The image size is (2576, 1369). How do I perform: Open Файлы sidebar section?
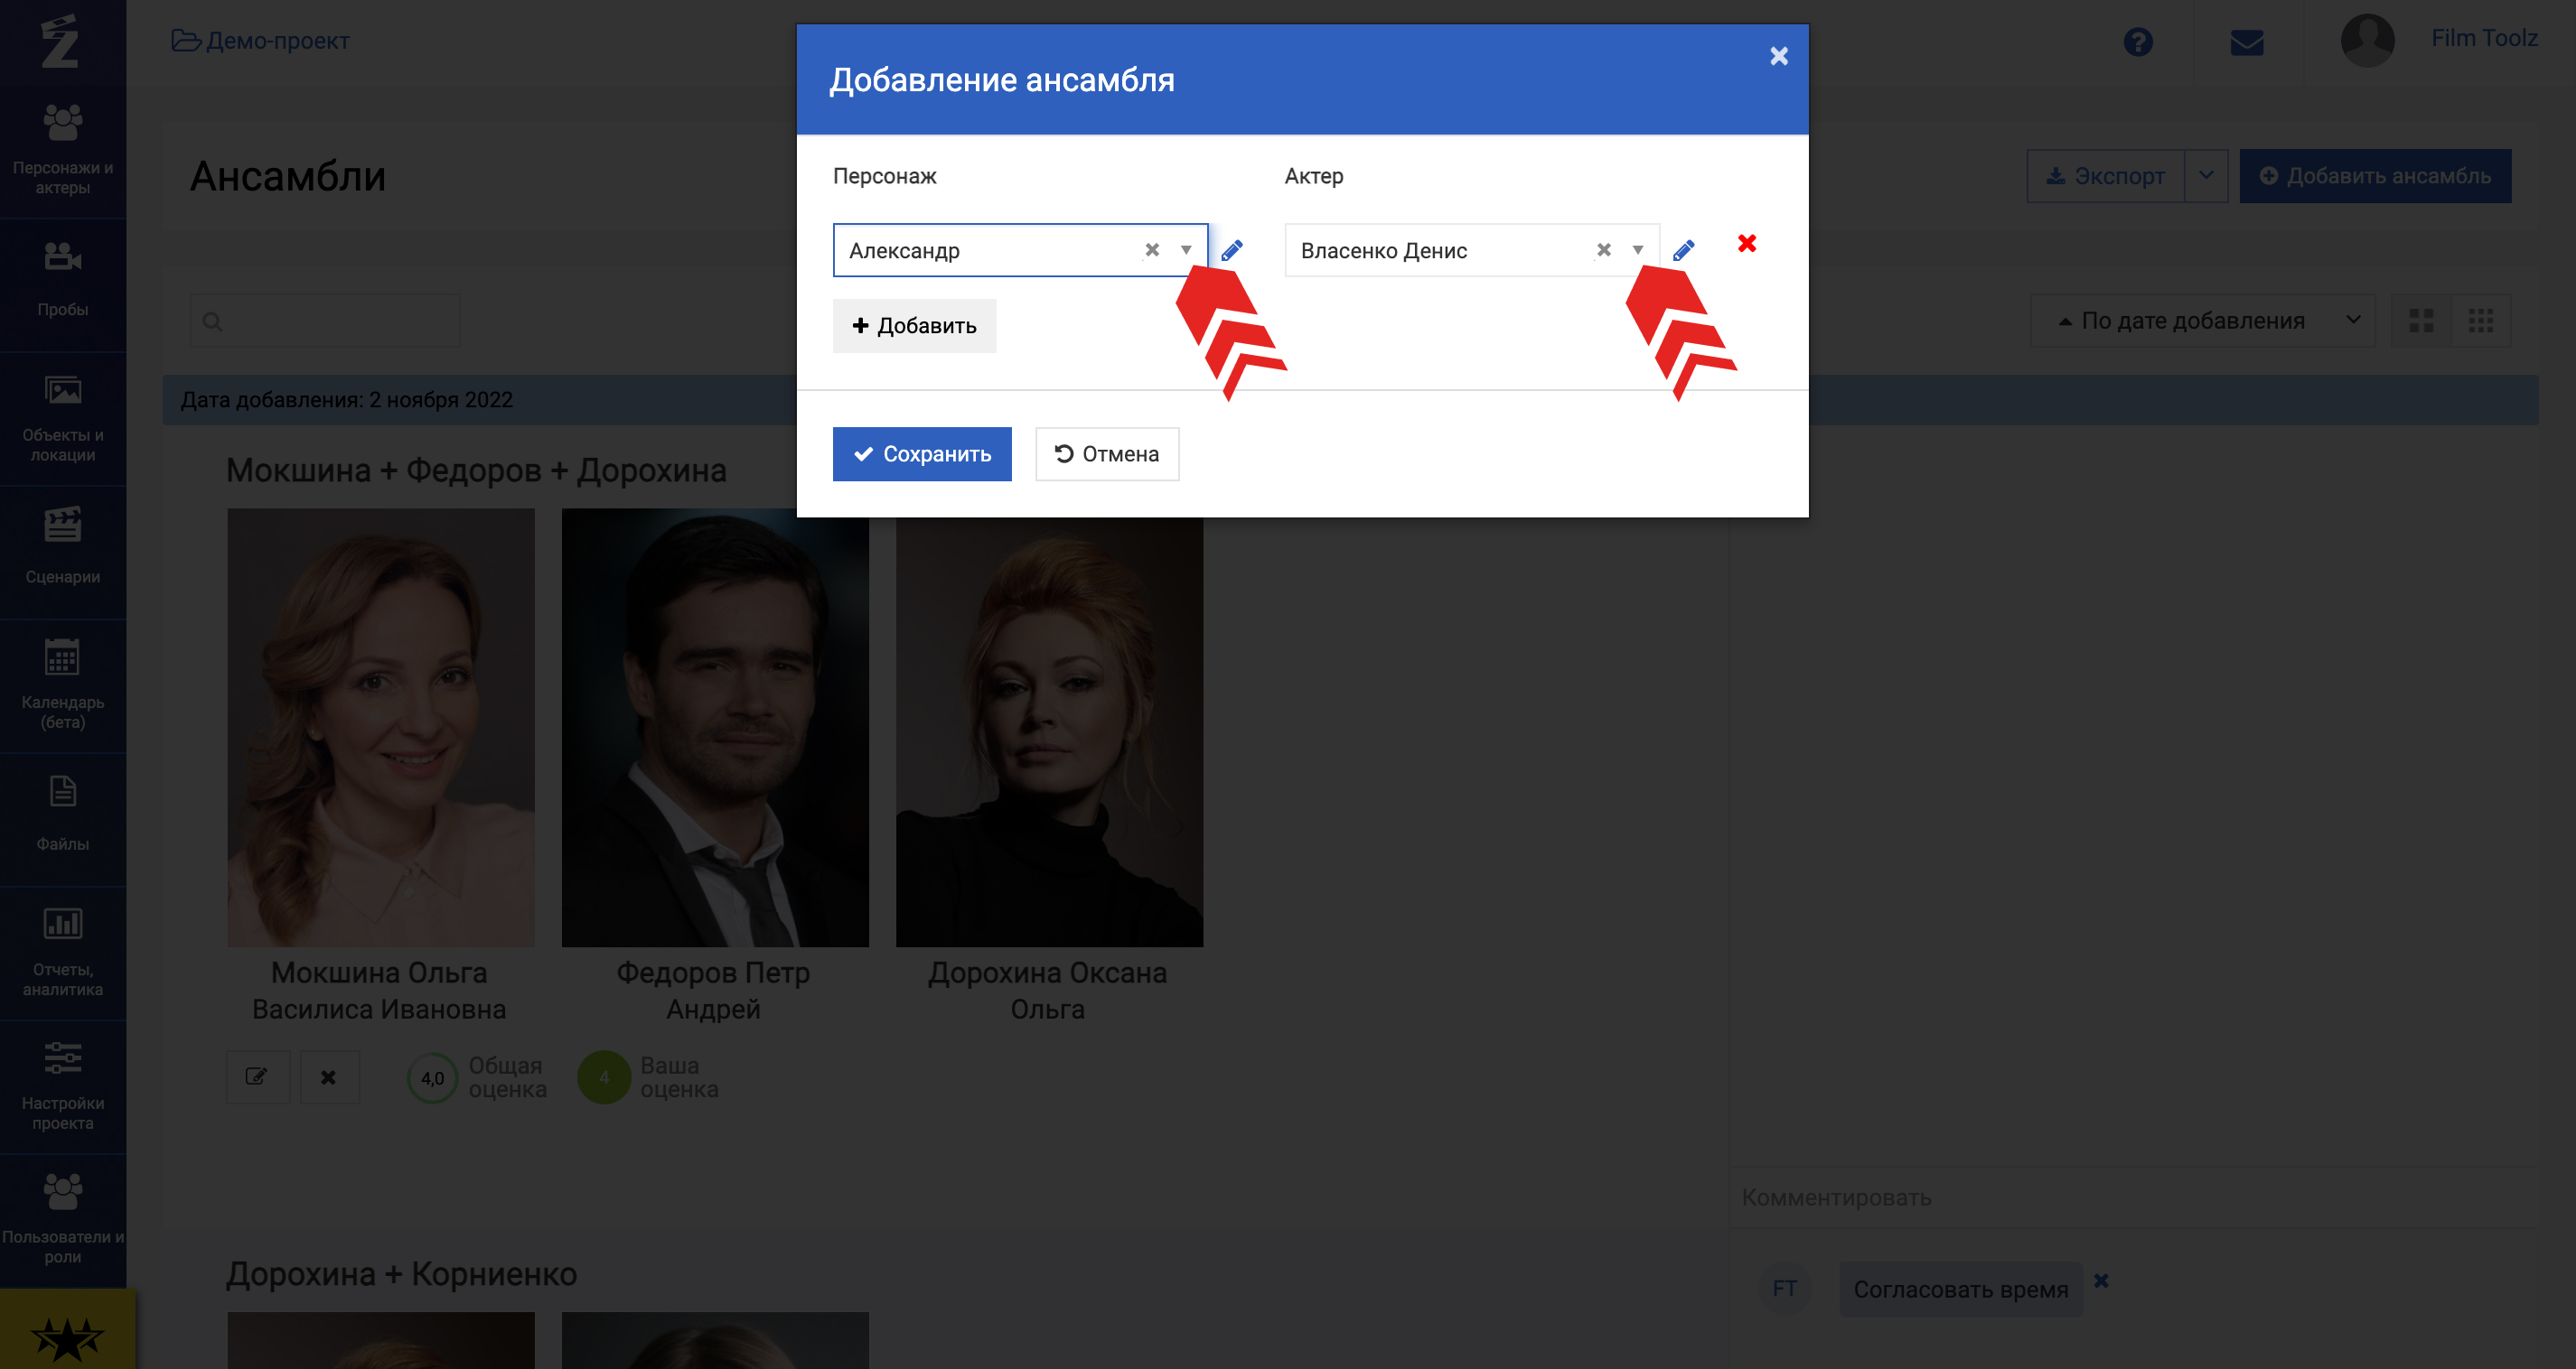point(63,817)
